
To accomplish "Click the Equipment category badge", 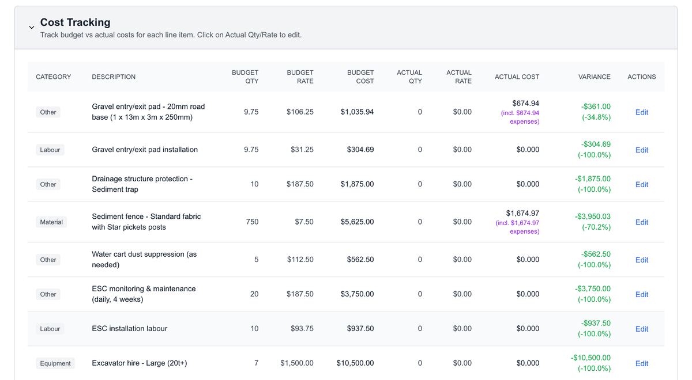I will (55, 363).
